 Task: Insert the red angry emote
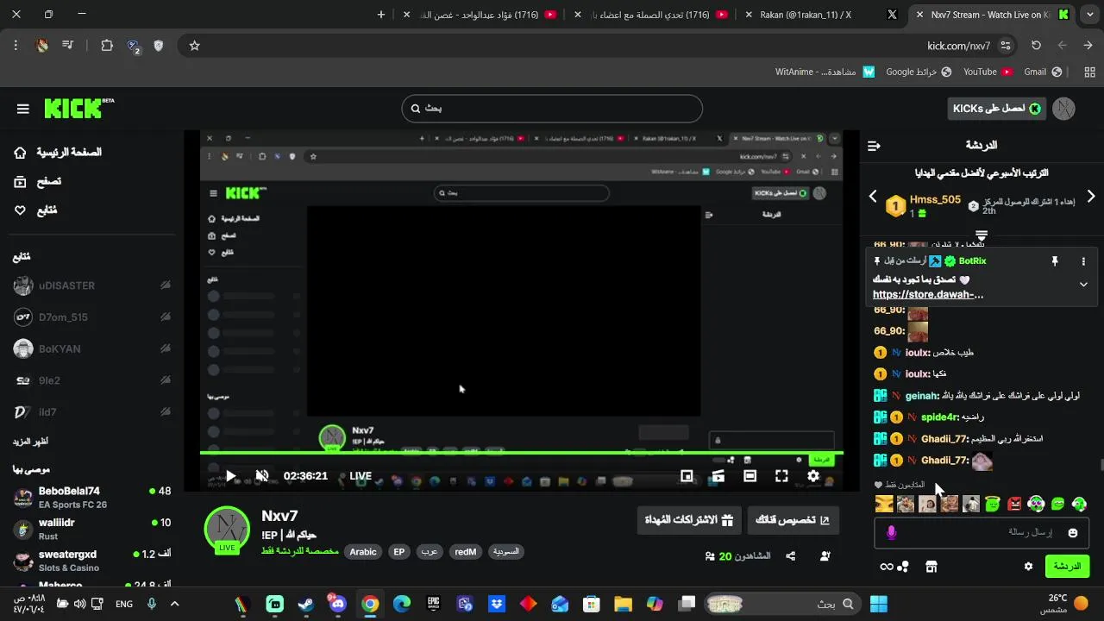coord(1014,504)
